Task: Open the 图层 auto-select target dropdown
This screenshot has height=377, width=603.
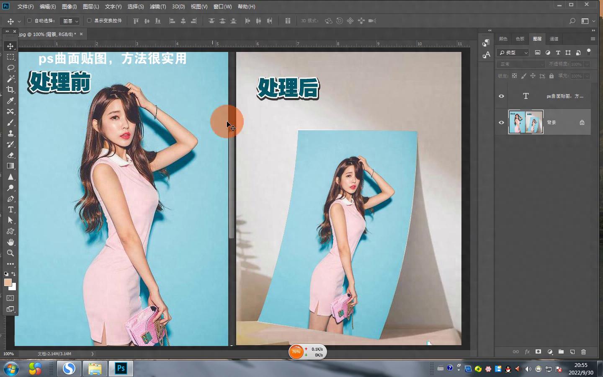Action: click(70, 21)
